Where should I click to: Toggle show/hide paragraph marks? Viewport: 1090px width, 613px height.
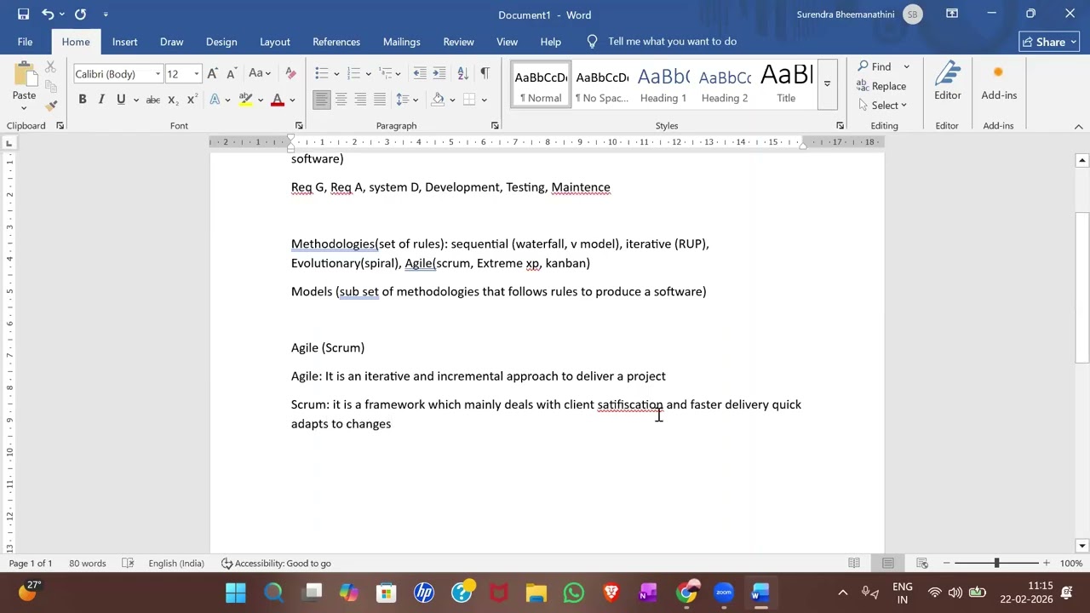point(485,74)
